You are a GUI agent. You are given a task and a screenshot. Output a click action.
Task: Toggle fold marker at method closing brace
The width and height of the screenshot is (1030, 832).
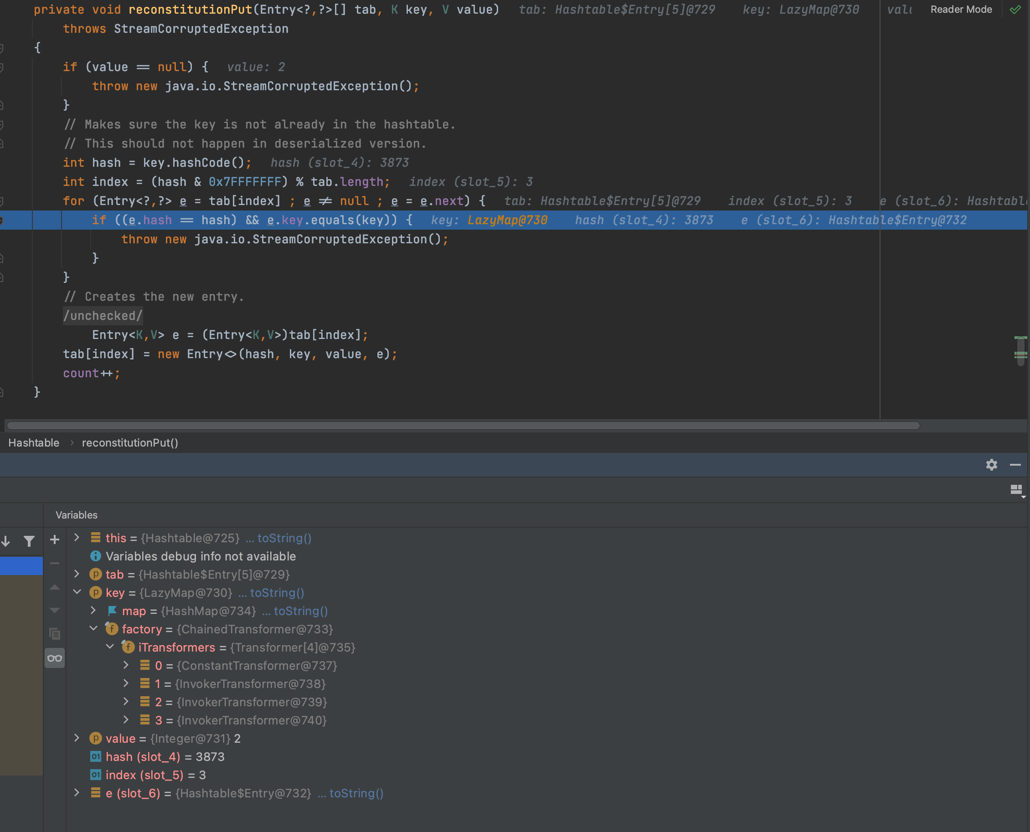pyautogui.click(x=2, y=392)
